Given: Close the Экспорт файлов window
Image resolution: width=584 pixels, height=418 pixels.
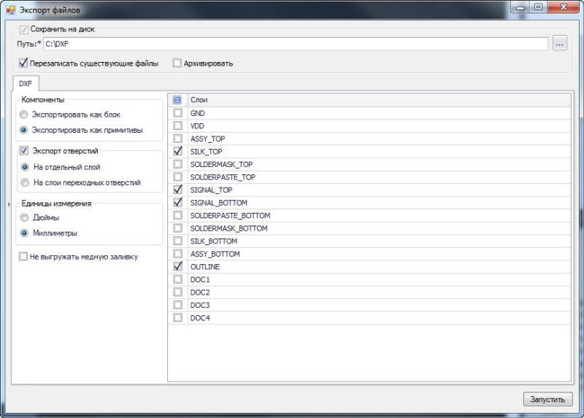Looking at the screenshot, I should click(x=564, y=8).
